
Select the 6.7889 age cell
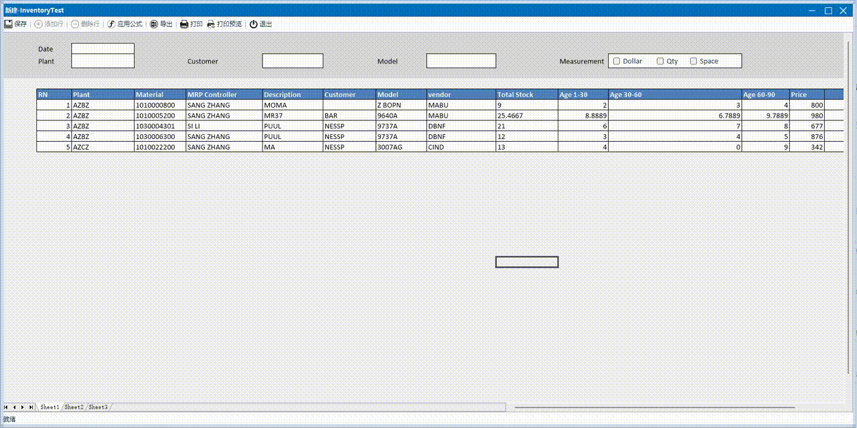coord(675,116)
